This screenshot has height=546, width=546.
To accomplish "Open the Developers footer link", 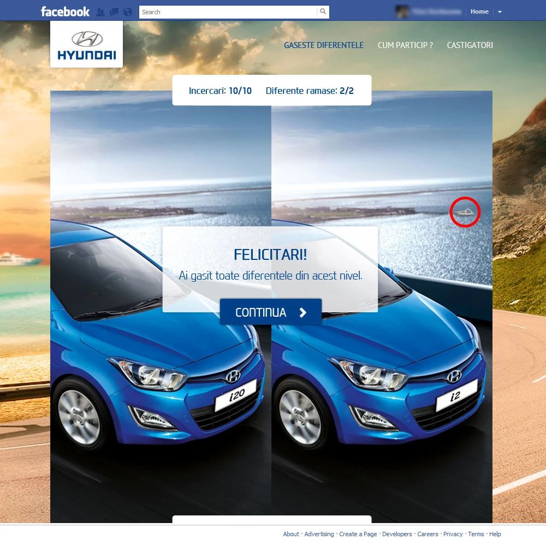I will pyautogui.click(x=397, y=534).
